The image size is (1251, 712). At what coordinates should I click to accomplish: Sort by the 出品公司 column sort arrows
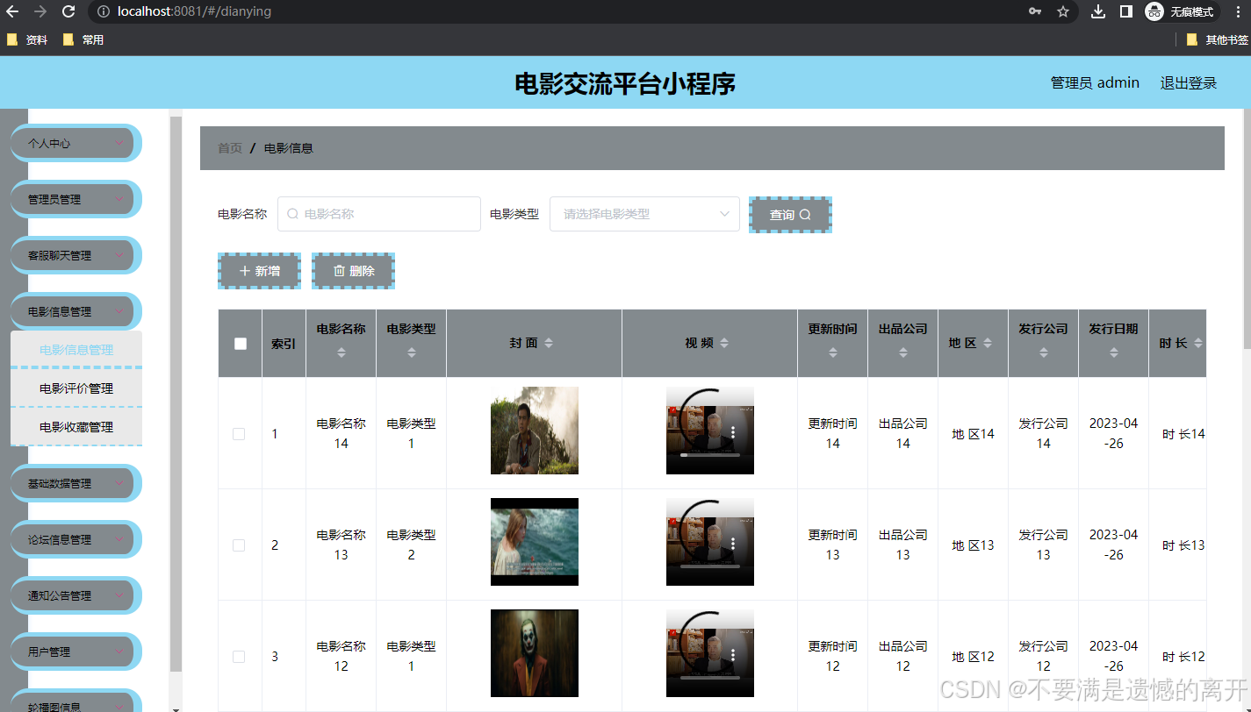point(903,352)
